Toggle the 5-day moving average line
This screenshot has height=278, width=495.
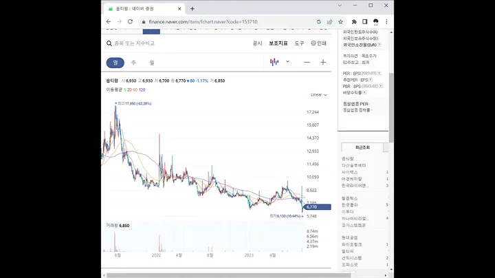(124, 89)
